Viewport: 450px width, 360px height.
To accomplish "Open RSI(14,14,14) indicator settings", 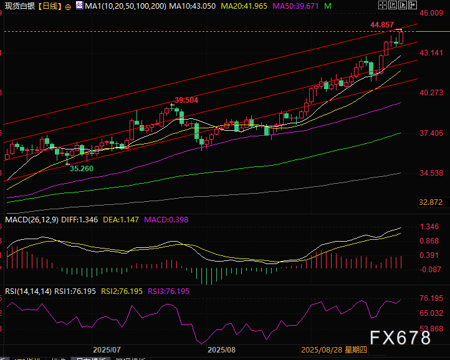I will coord(27,291).
